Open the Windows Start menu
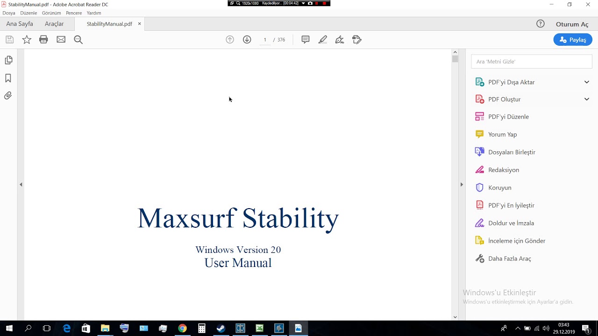The image size is (598, 336). click(x=9, y=329)
